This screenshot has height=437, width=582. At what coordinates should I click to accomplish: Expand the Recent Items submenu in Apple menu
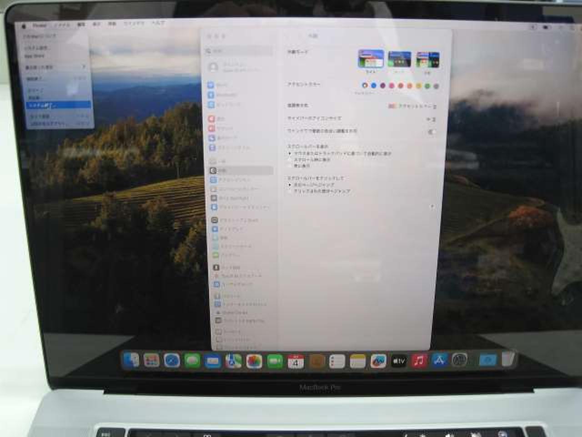tap(55, 67)
